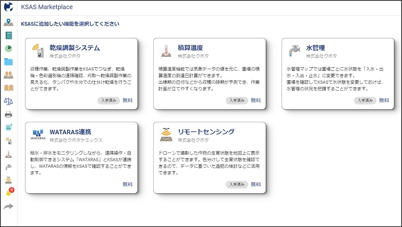Click 無料 on the リモートセンシング card
This screenshot has width=402, height=227.
255,185
